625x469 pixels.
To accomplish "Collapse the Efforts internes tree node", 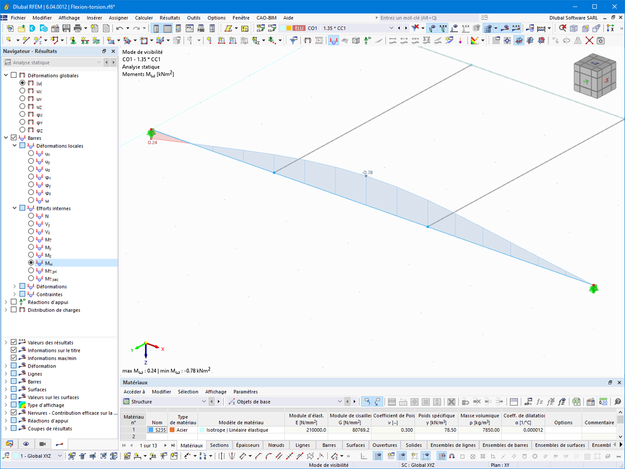I will pyautogui.click(x=14, y=208).
